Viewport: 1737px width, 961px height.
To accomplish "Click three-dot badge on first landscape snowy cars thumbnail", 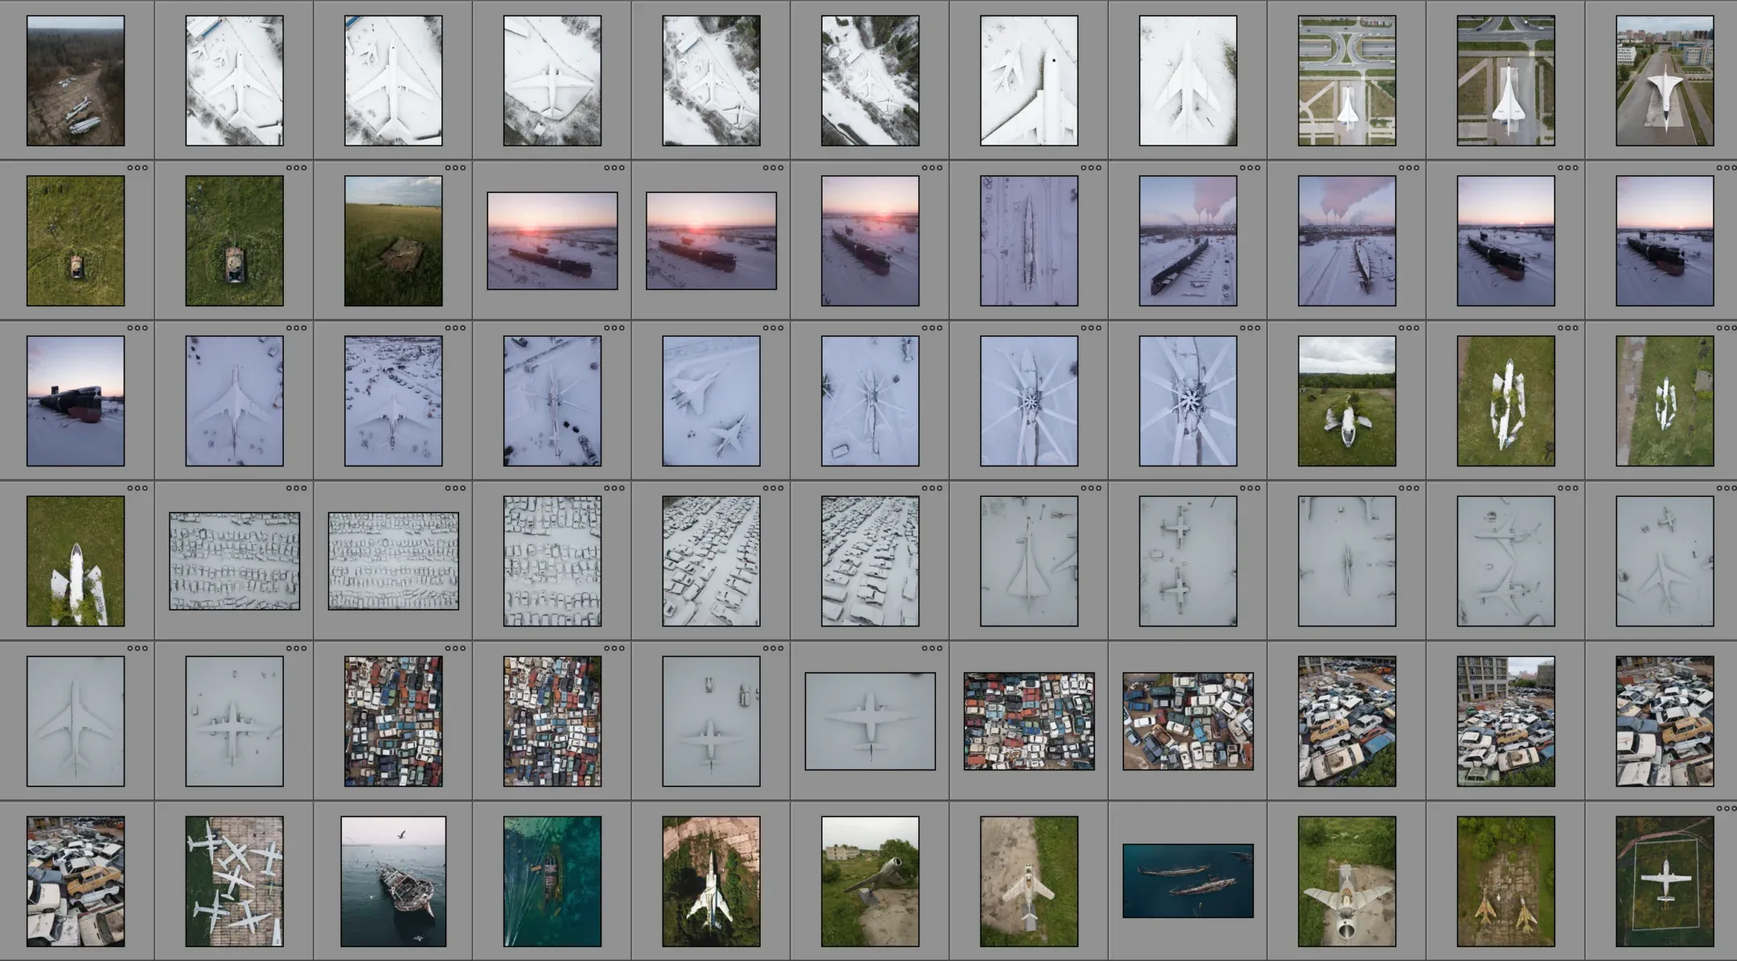I will pos(296,488).
